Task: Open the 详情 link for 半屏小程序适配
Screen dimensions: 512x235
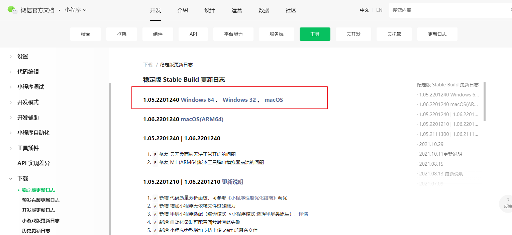Action: click(x=303, y=214)
